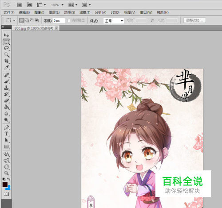Open the 编辑(E) menu
222x208 pixels.
tap(24, 12)
